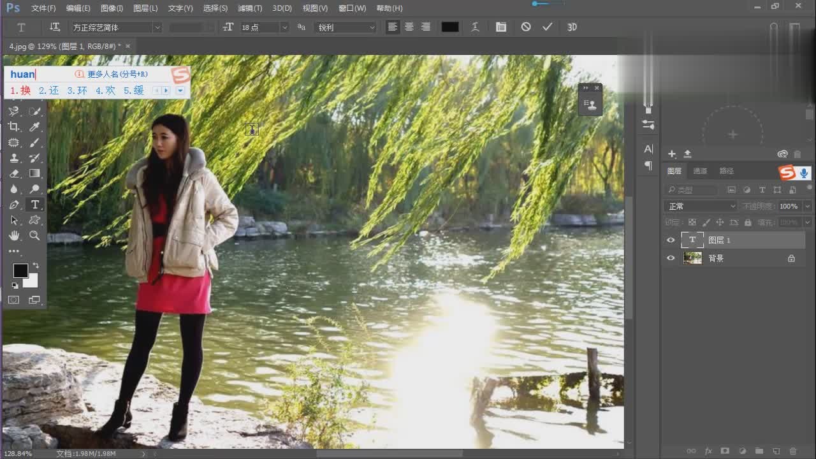Open the anti-aliasing method dropdown
The height and width of the screenshot is (459, 816).
[345, 27]
